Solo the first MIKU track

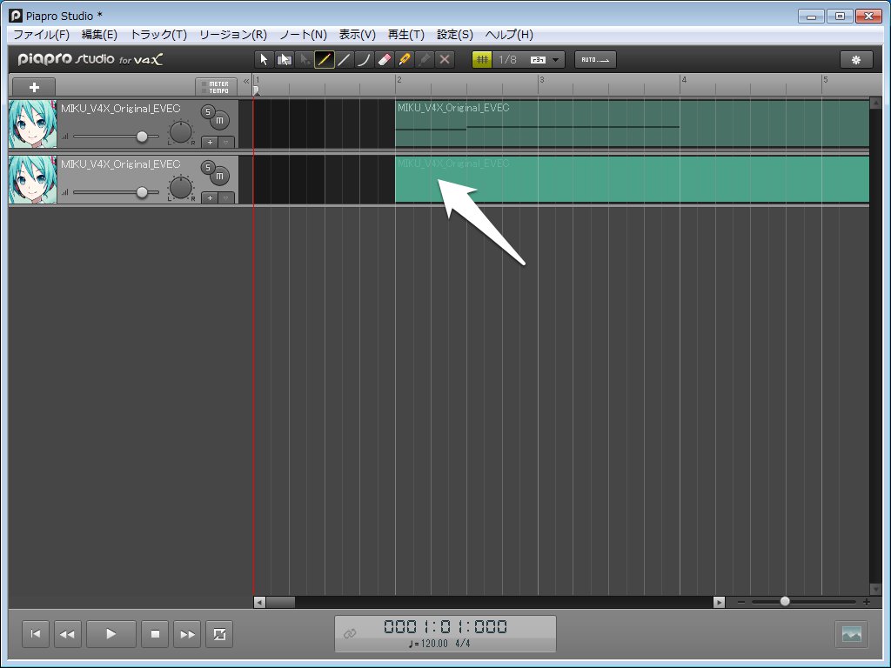(207, 111)
